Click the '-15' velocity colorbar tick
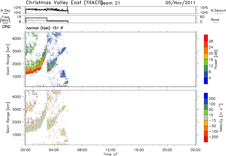Image resolution: width=226 pixels, height=156 pixels. pos(212,121)
